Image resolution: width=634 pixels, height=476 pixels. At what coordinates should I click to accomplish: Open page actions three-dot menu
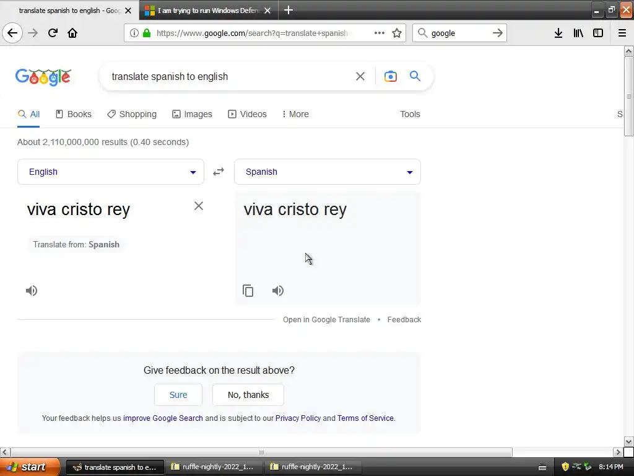pos(380,33)
